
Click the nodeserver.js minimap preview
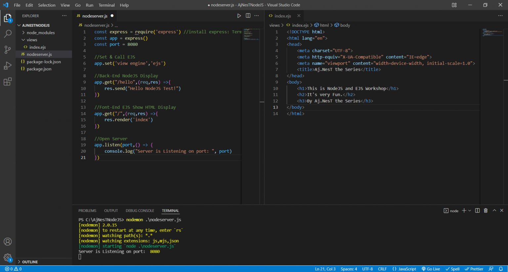coord(251,34)
